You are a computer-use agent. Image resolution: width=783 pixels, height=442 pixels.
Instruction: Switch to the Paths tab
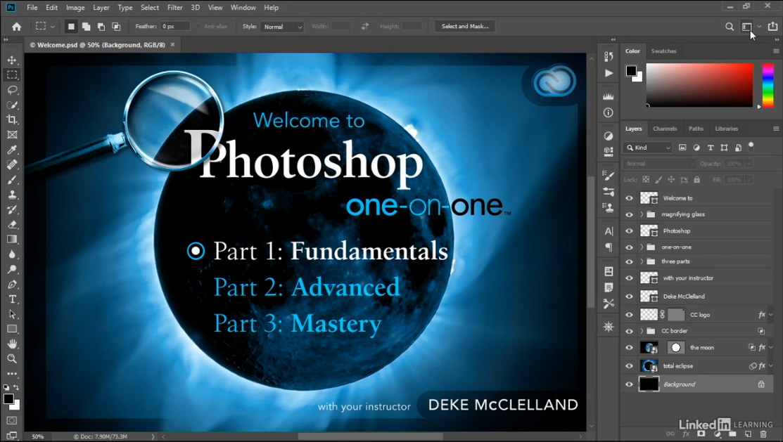click(696, 129)
